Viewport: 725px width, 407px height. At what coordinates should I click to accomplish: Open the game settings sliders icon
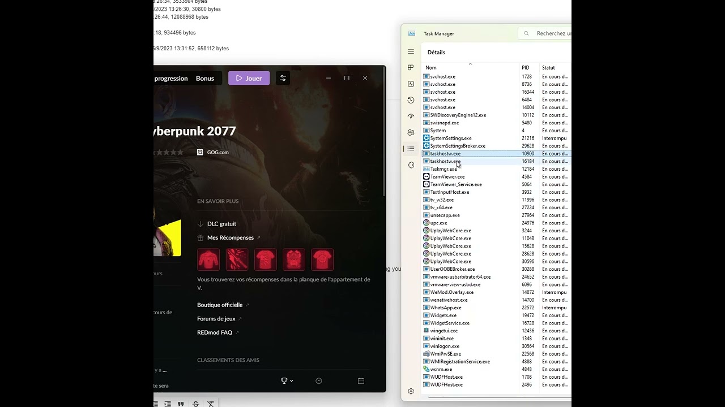283,78
